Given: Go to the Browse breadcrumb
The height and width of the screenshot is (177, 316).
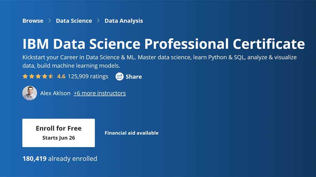Looking at the screenshot, I should 33,21.
